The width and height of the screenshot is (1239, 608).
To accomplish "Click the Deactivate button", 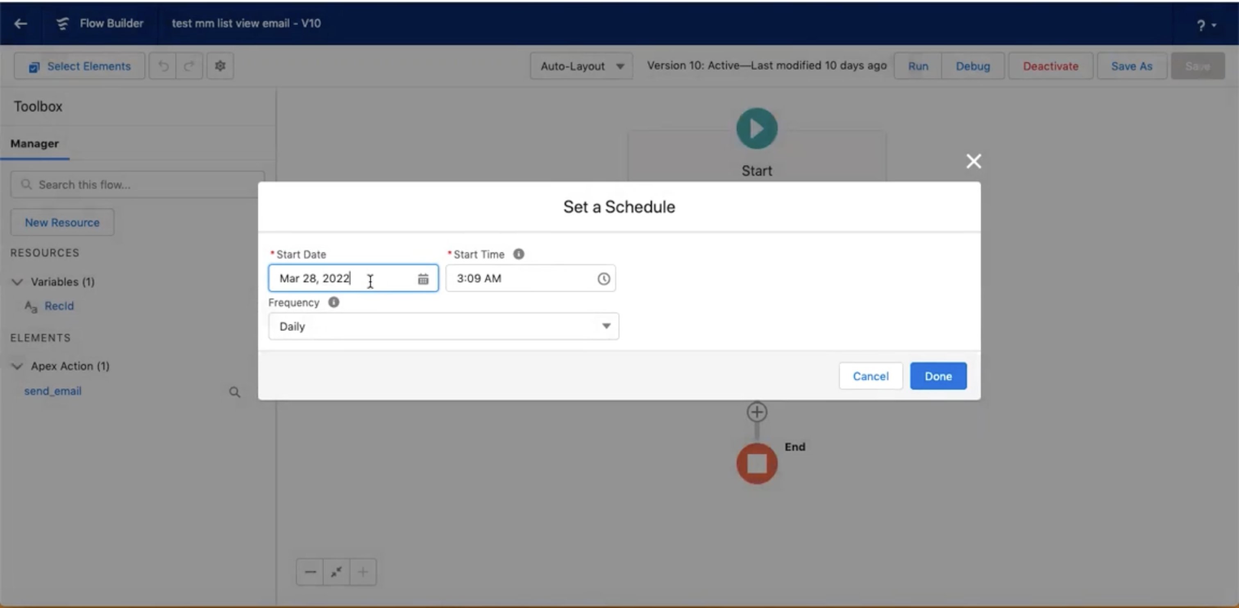I will (1051, 66).
